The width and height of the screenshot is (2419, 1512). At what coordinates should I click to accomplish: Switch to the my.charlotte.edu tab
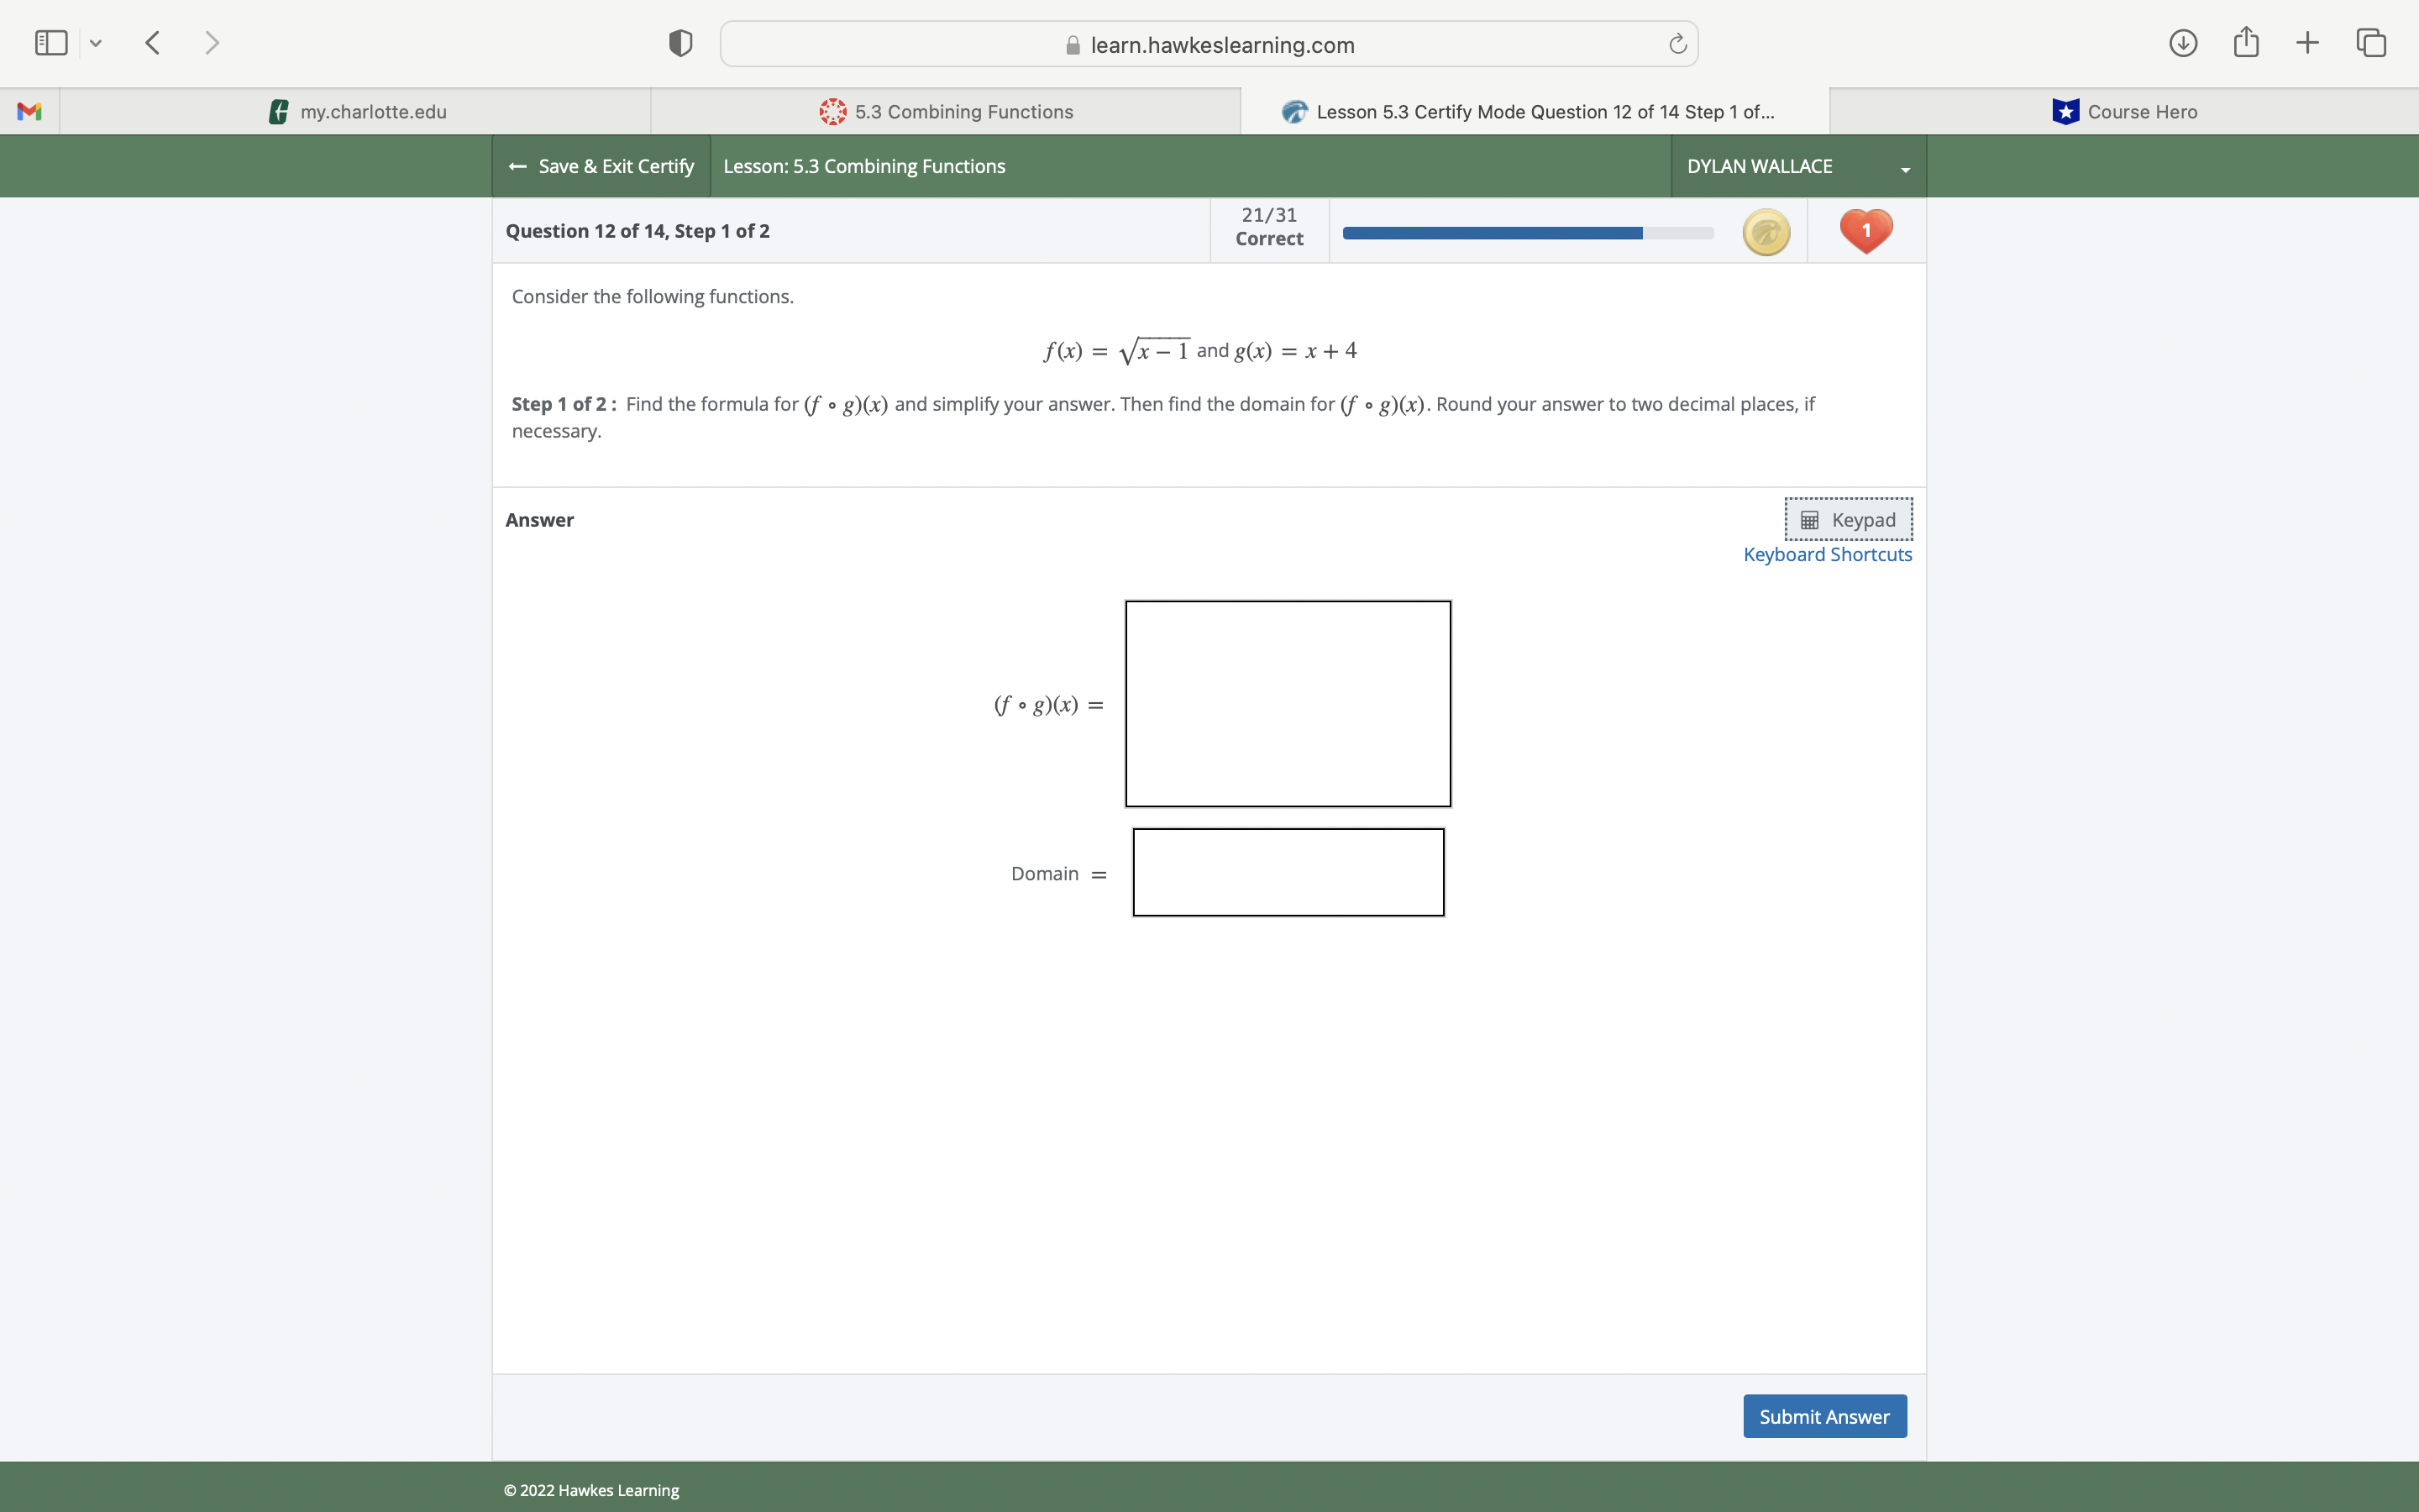[357, 112]
